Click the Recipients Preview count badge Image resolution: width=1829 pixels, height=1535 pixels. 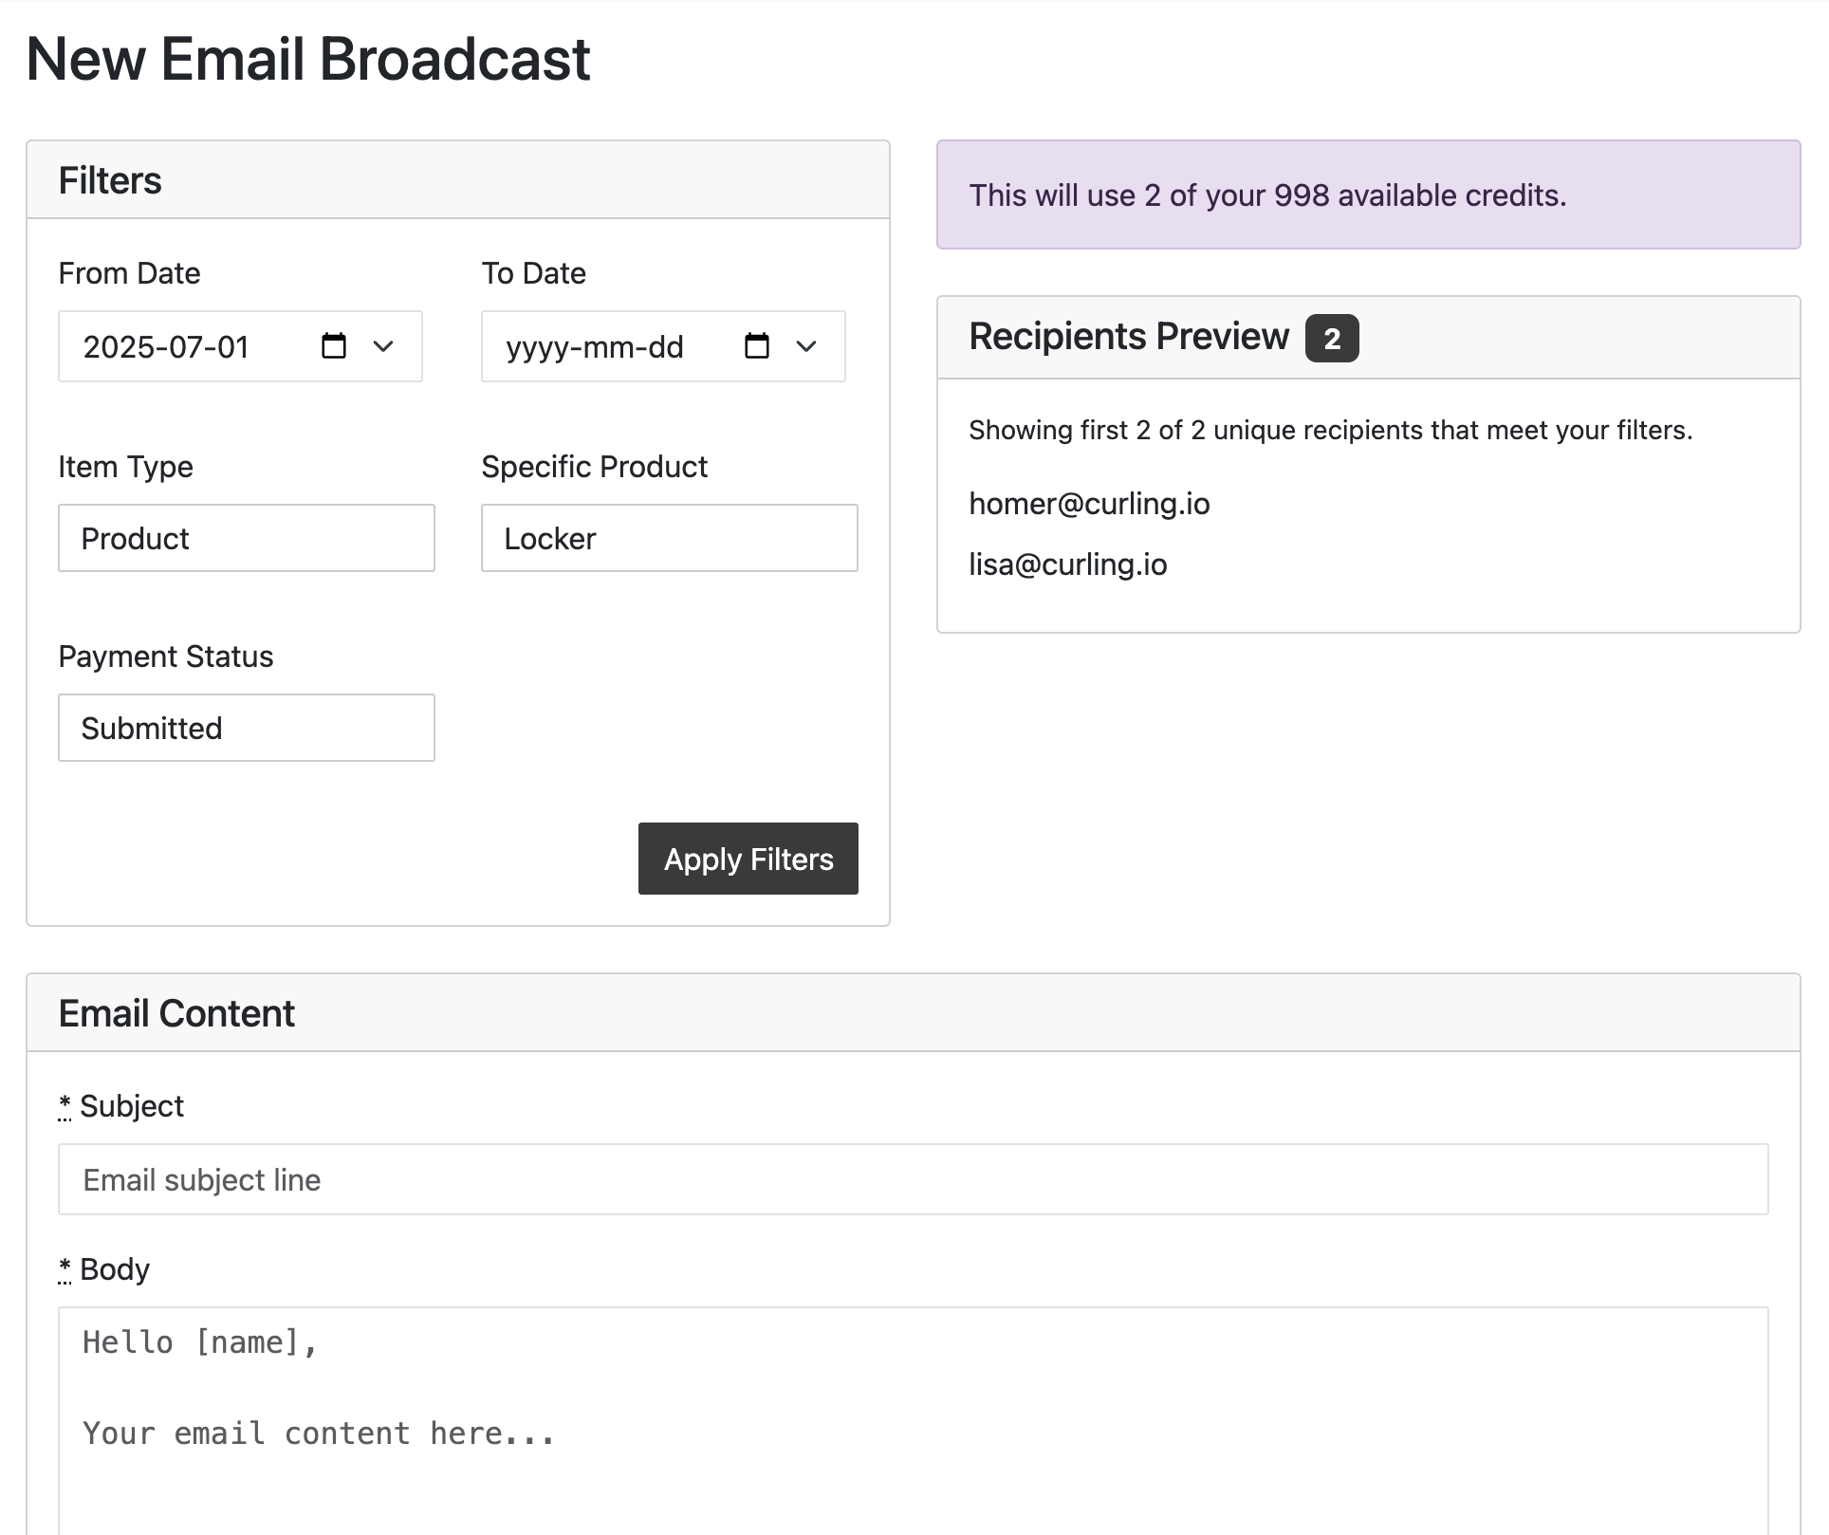[1332, 338]
